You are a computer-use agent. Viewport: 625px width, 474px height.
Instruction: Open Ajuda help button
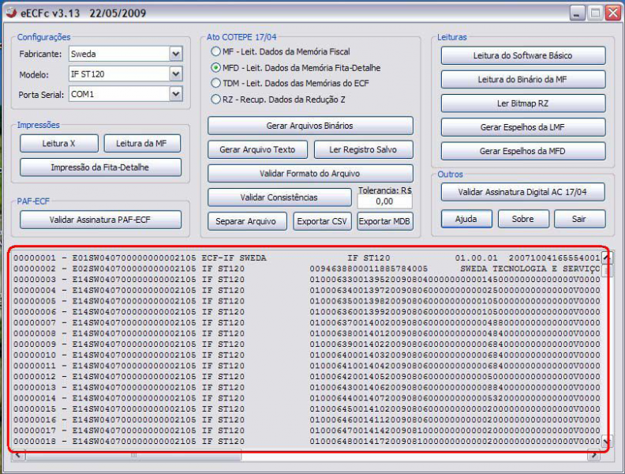pos(466,219)
